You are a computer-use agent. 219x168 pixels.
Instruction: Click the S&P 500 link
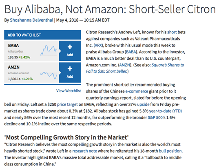pyautogui.click(x=155, y=117)
